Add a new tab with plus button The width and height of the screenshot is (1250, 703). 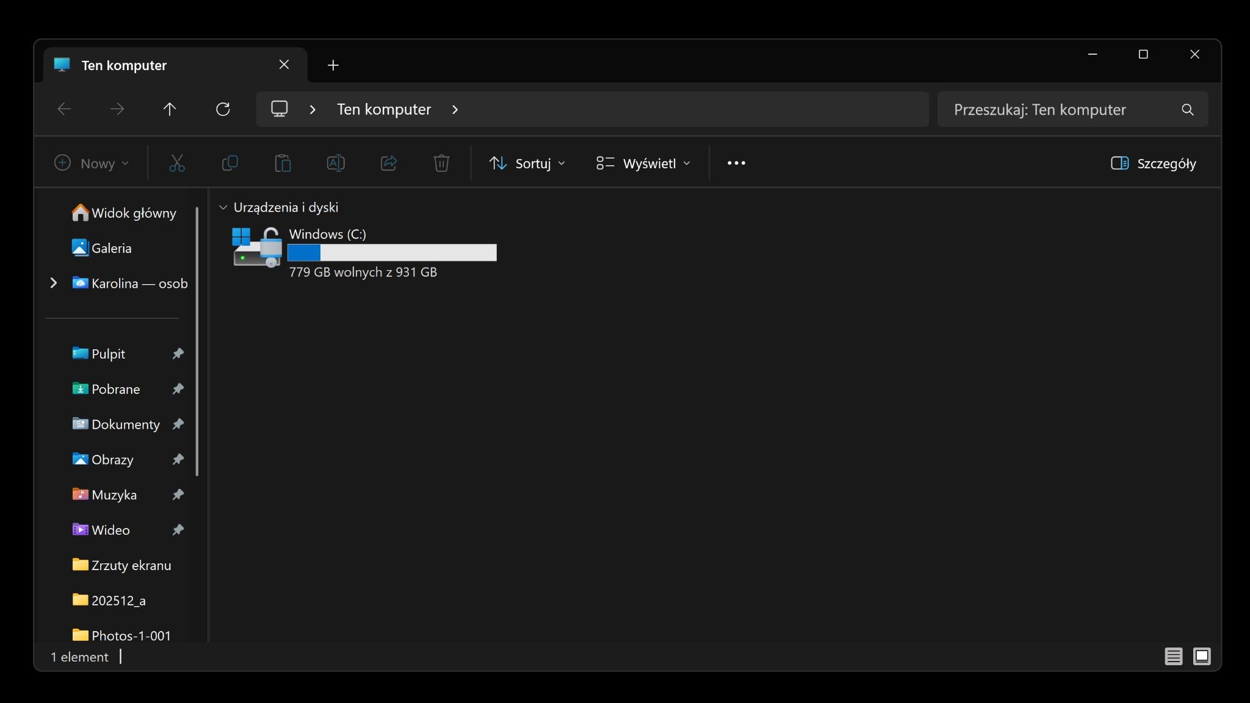333,65
